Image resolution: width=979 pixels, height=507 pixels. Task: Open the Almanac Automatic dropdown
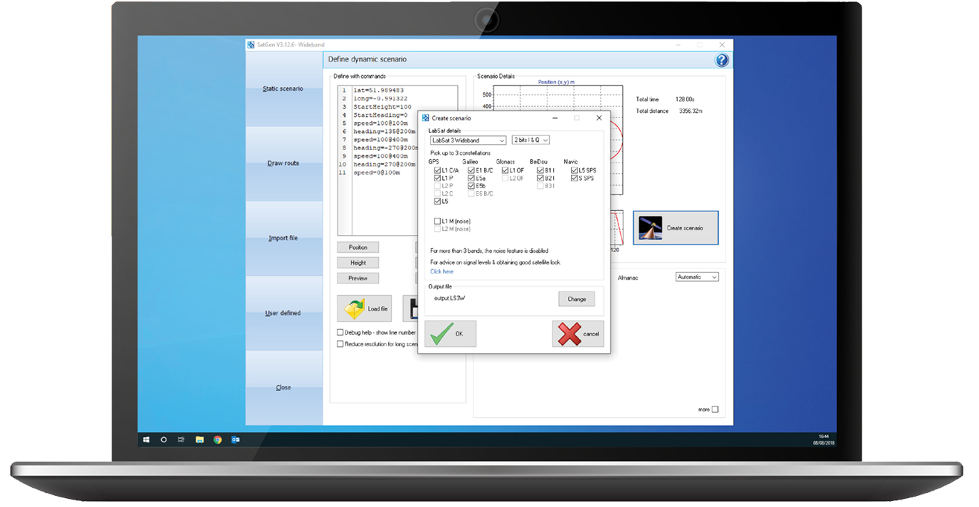[x=697, y=277]
